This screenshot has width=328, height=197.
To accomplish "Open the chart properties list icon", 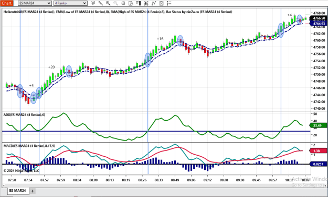I will (x=169, y=3).
